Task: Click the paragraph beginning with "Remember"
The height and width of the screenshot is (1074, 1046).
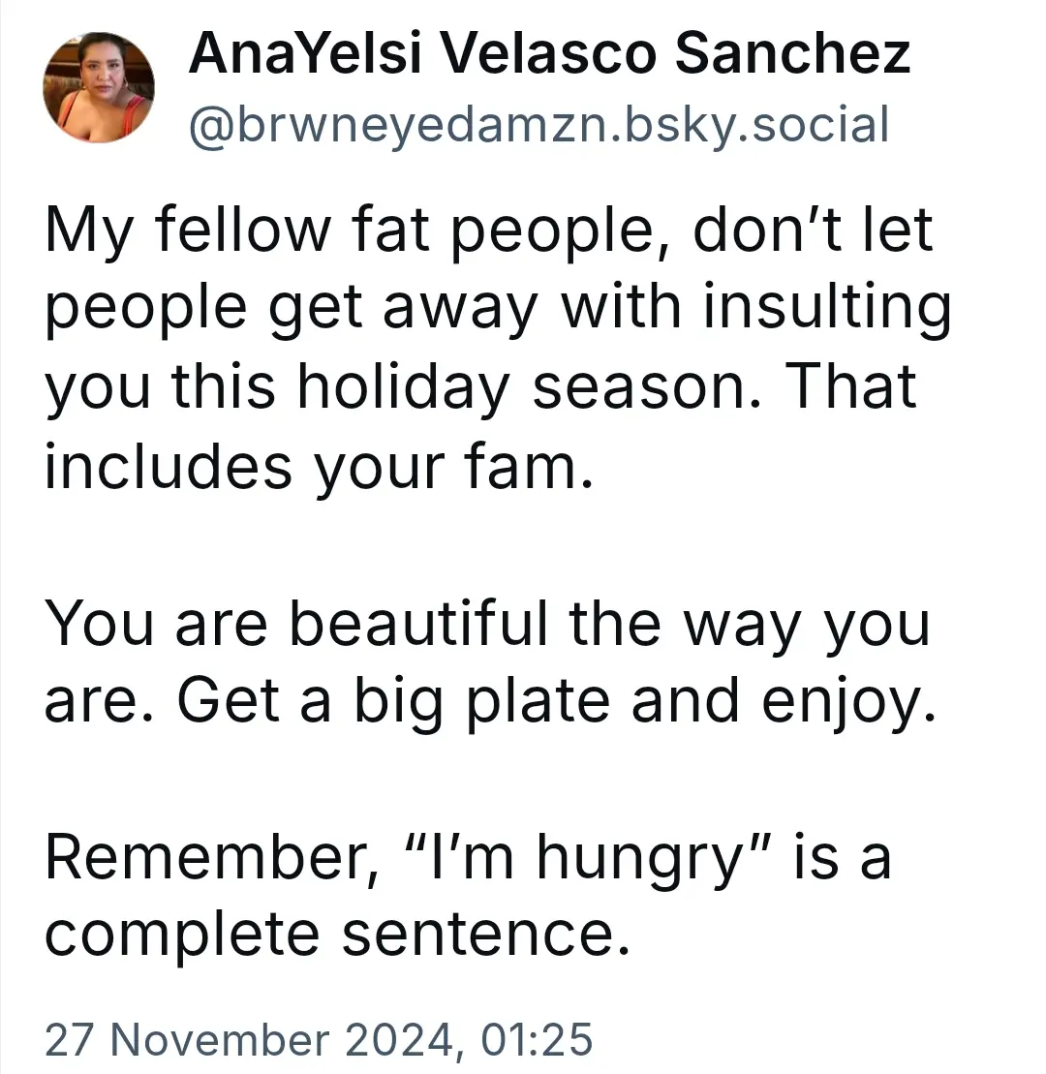Action: 468,896
